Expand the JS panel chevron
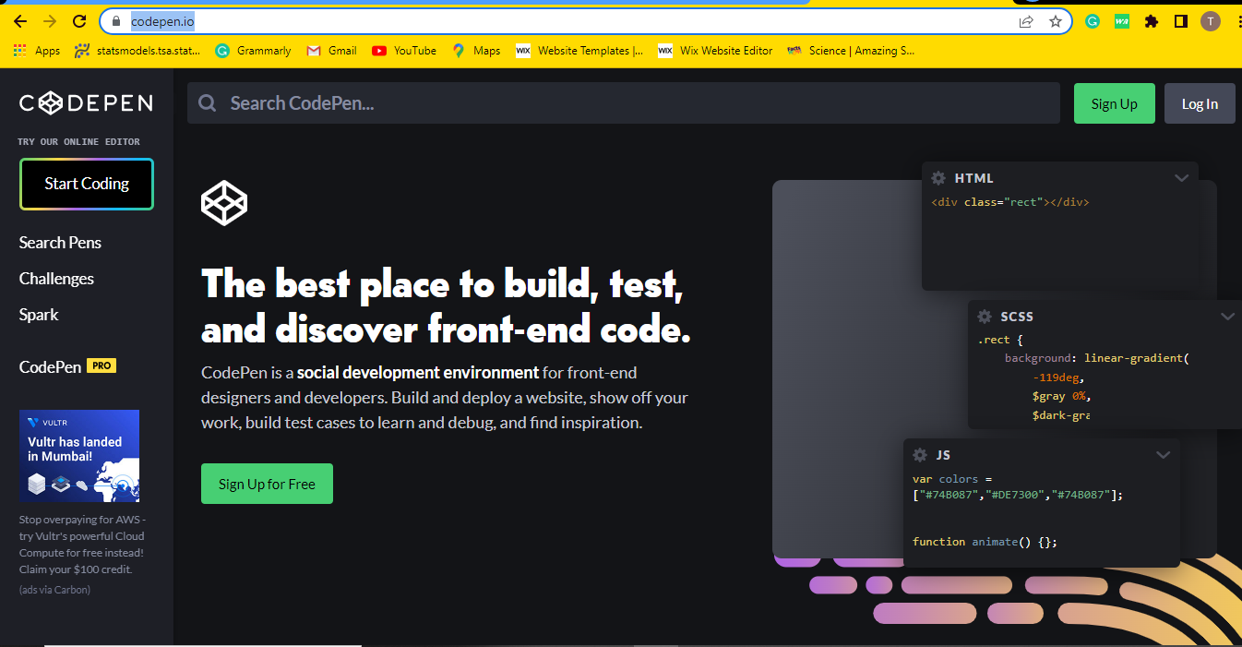 pyautogui.click(x=1163, y=455)
